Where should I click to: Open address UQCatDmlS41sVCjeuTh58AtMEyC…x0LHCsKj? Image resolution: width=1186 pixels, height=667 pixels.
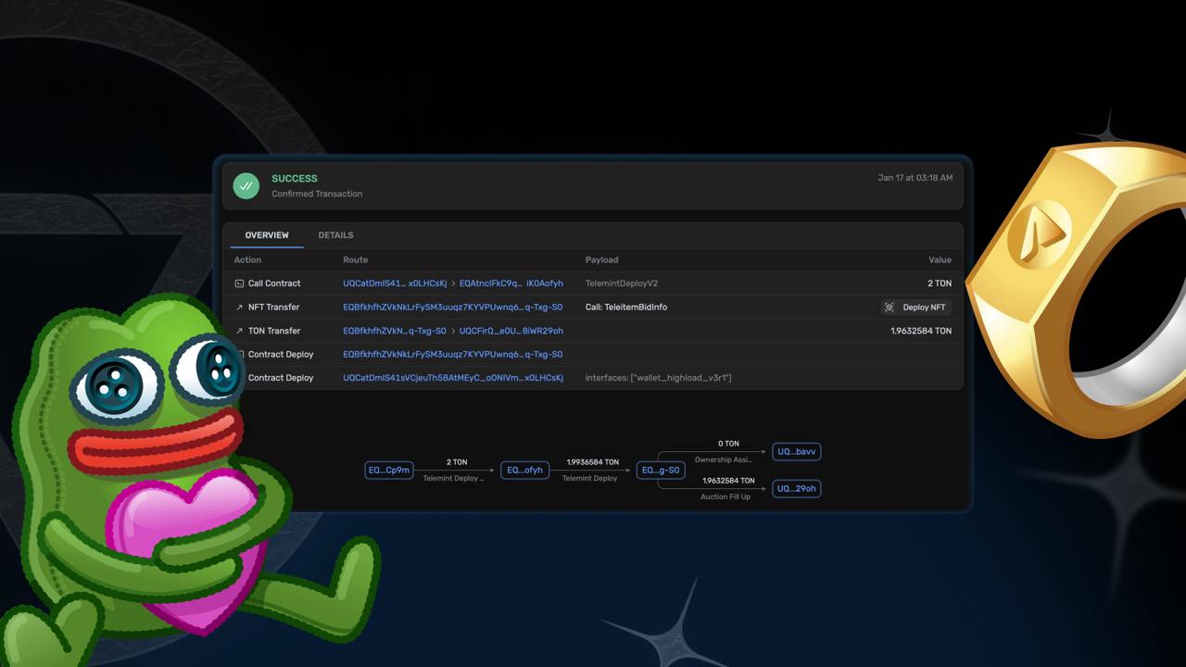453,378
